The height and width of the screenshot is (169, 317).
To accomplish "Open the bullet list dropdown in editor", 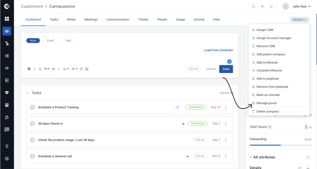I will tap(74, 69).
